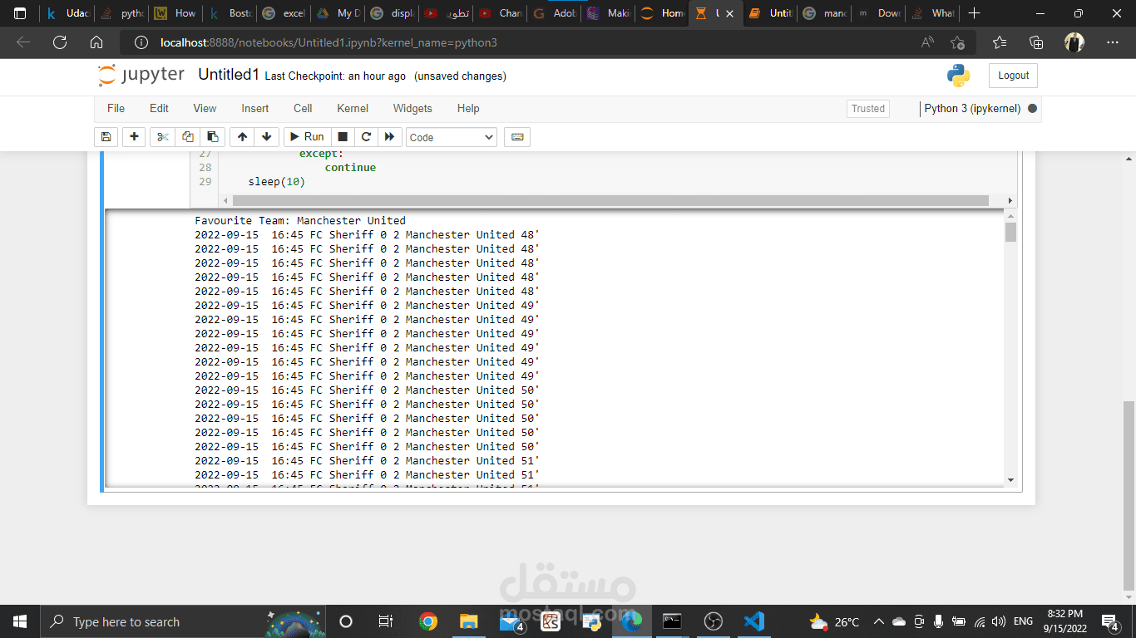Move selected cell down arrow
The width and height of the screenshot is (1136, 638).
coord(266,137)
